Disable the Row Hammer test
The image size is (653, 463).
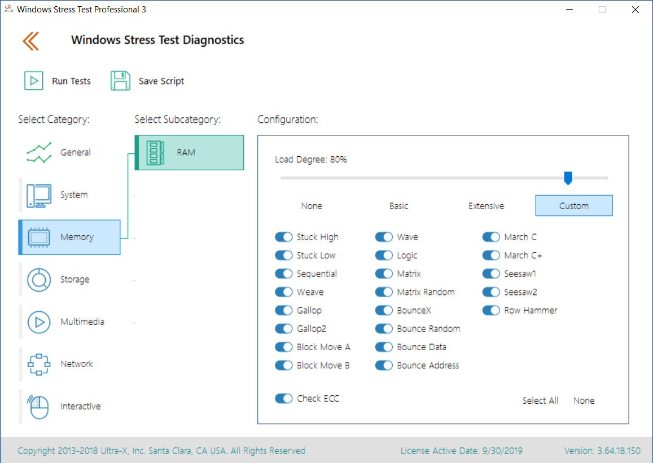pos(491,310)
